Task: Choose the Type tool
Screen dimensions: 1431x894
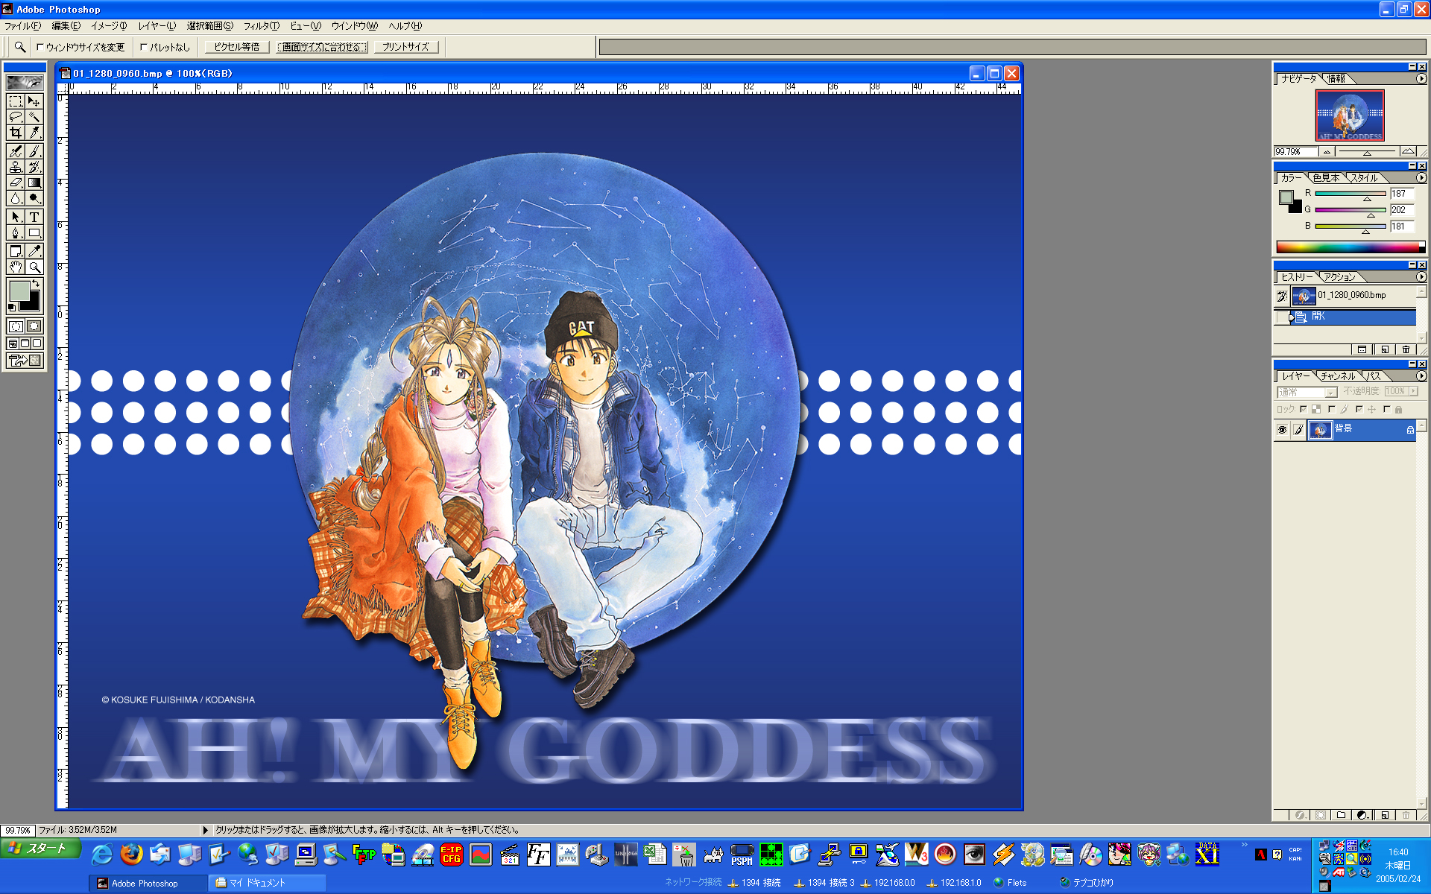Action: click(x=34, y=217)
